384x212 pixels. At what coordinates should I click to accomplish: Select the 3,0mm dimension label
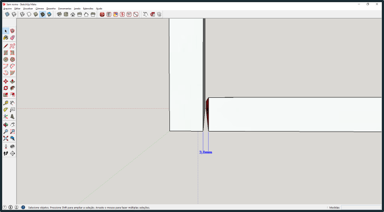[x=205, y=152]
